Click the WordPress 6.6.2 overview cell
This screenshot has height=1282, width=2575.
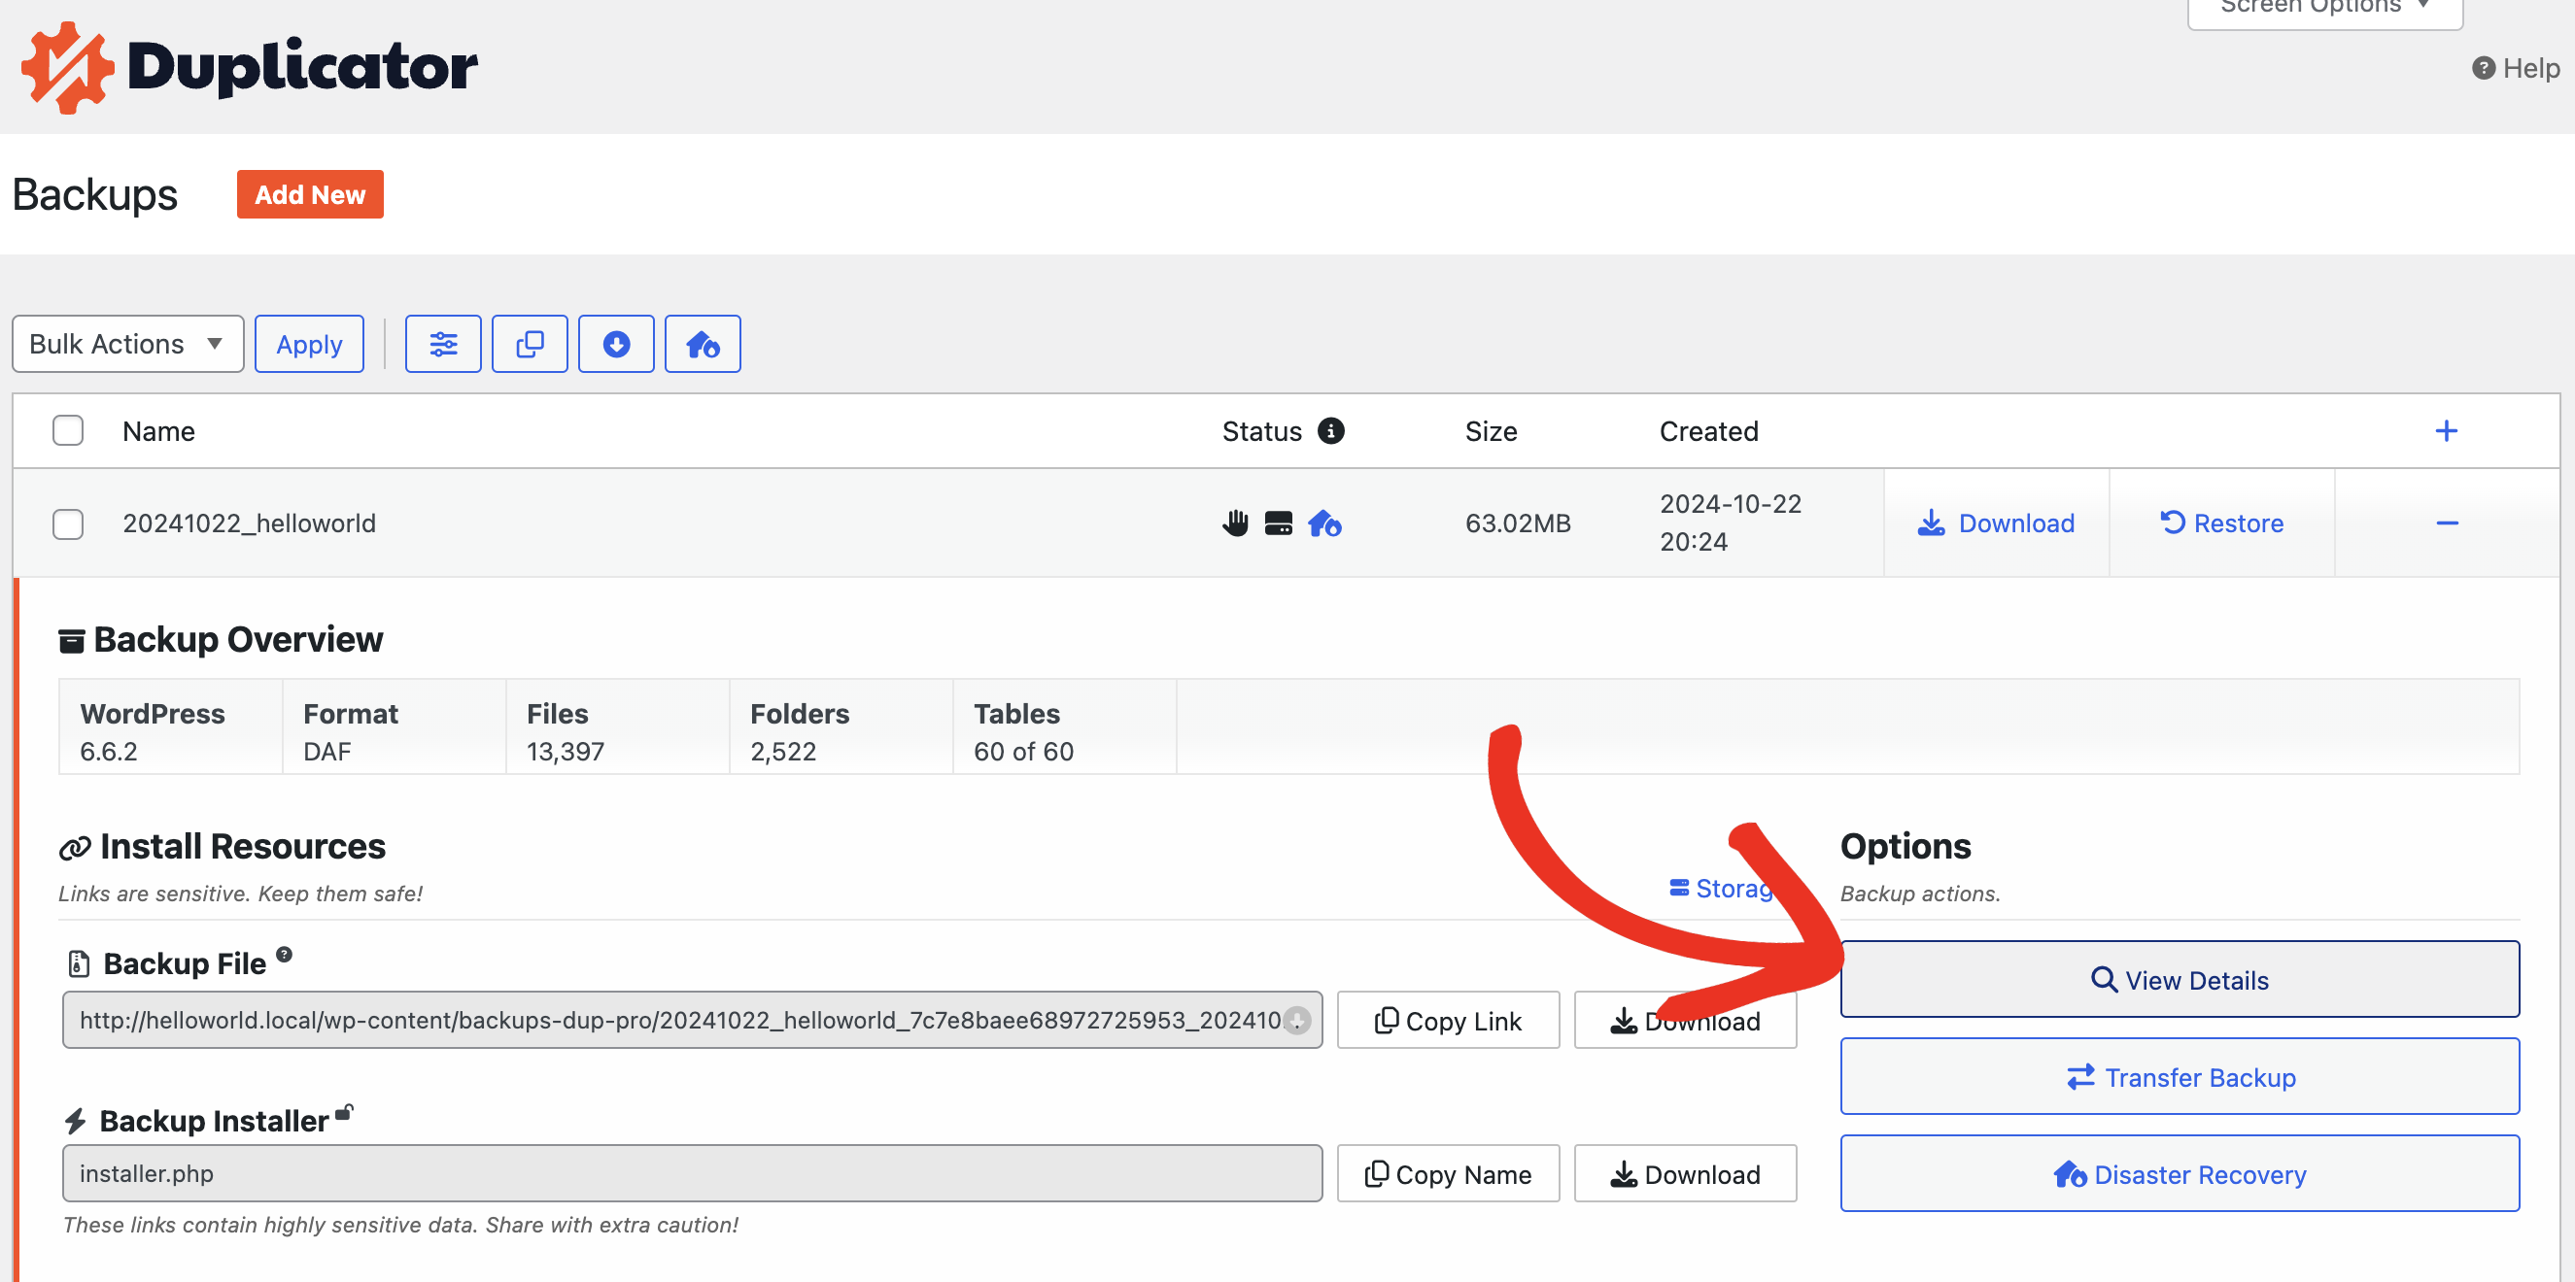click(171, 727)
